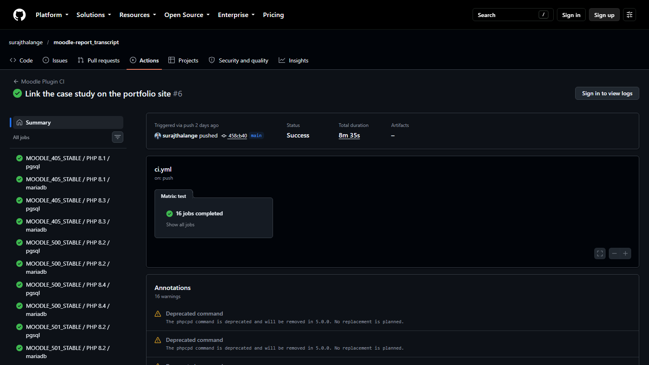The image size is (649, 365).
Task: Open job MOODLE_500_STABLE / PHP 8.4 / mariadb
Action: pos(68,310)
